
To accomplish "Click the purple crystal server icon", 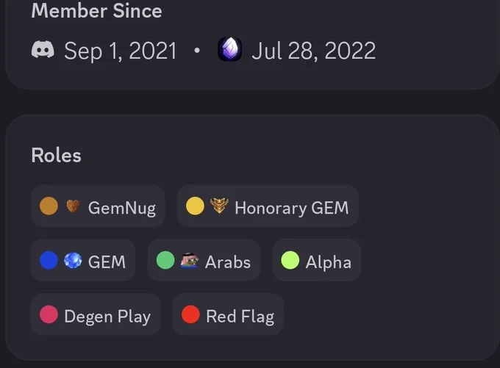I will 229,49.
